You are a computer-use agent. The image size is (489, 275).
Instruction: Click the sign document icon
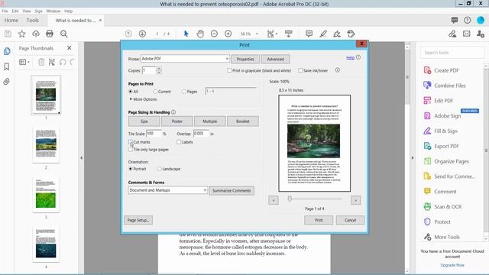click(x=337, y=34)
